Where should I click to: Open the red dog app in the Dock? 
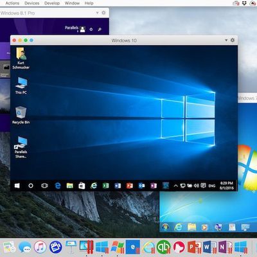pyautogui.click(x=179, y=247)
